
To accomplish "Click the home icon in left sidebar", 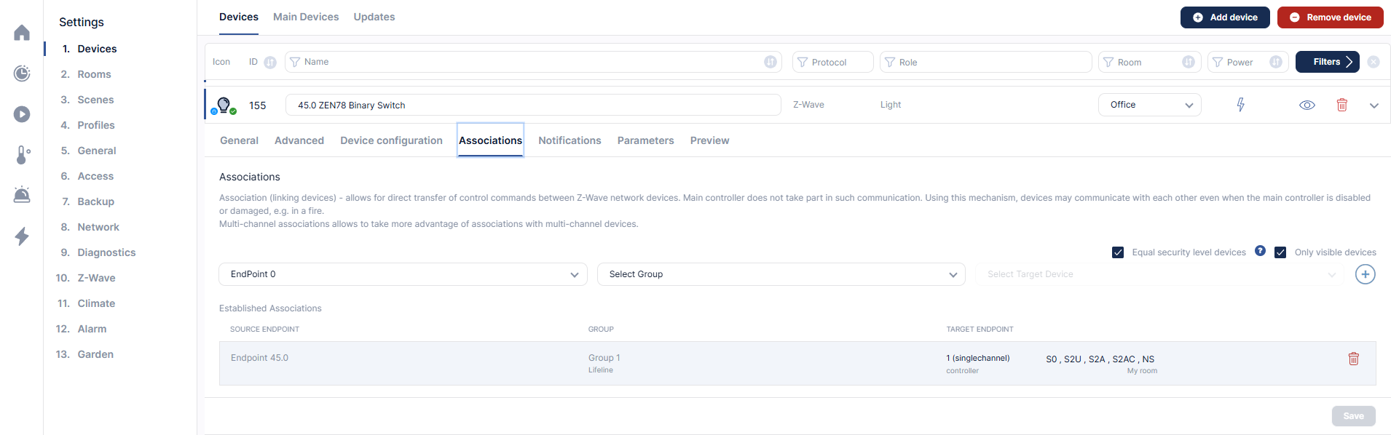I will pos(22,33).
